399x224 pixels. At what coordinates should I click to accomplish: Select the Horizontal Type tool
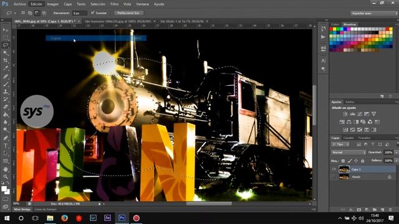6,146
